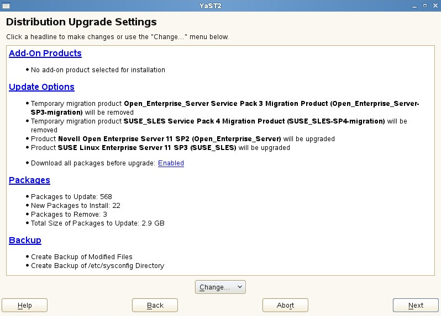Click 'Create Backup of Modified Files' entry
Screen dimensions: 441x316
click(81, 256)
